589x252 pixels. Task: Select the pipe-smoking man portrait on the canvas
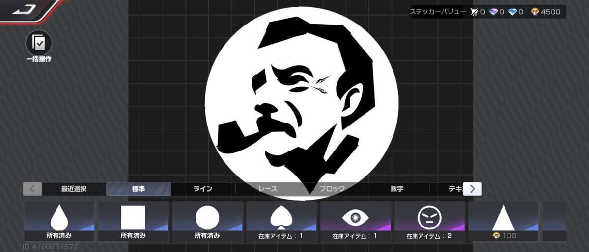[302, 103]
